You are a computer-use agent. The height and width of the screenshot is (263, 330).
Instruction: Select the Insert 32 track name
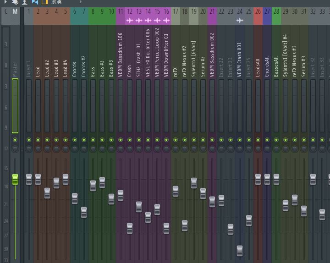click(313, 67)
